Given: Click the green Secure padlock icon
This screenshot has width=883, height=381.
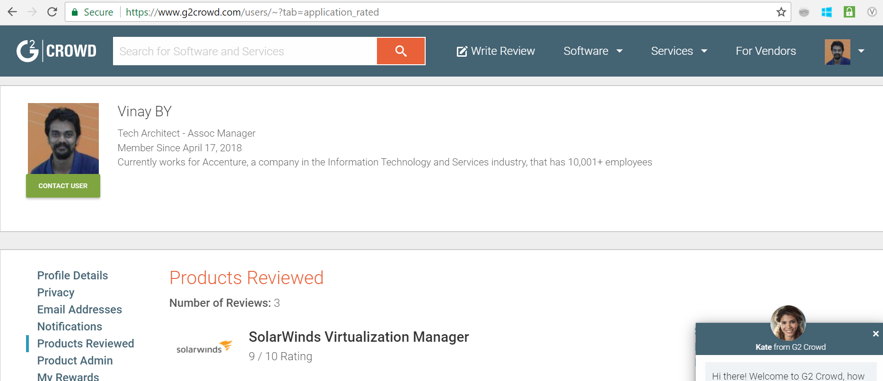Looking at the screenshot, I should [x=74, y=12].
